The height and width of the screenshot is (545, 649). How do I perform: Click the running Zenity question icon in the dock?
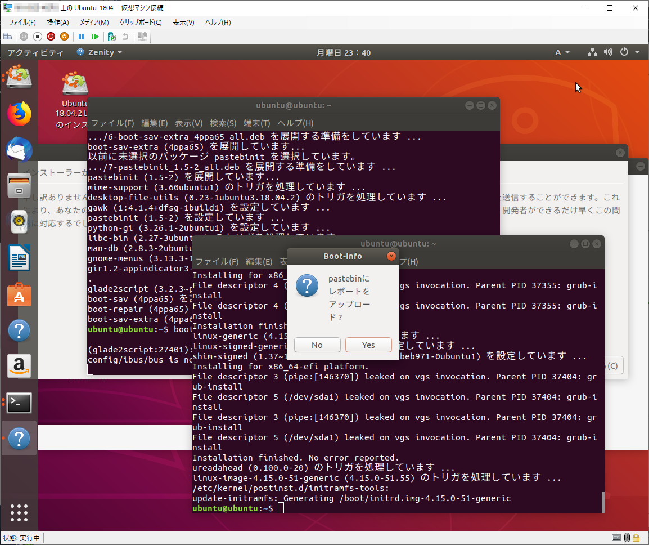coord(19,439)
